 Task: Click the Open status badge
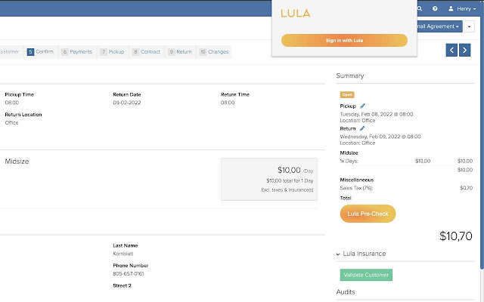[x=347, y=94]
